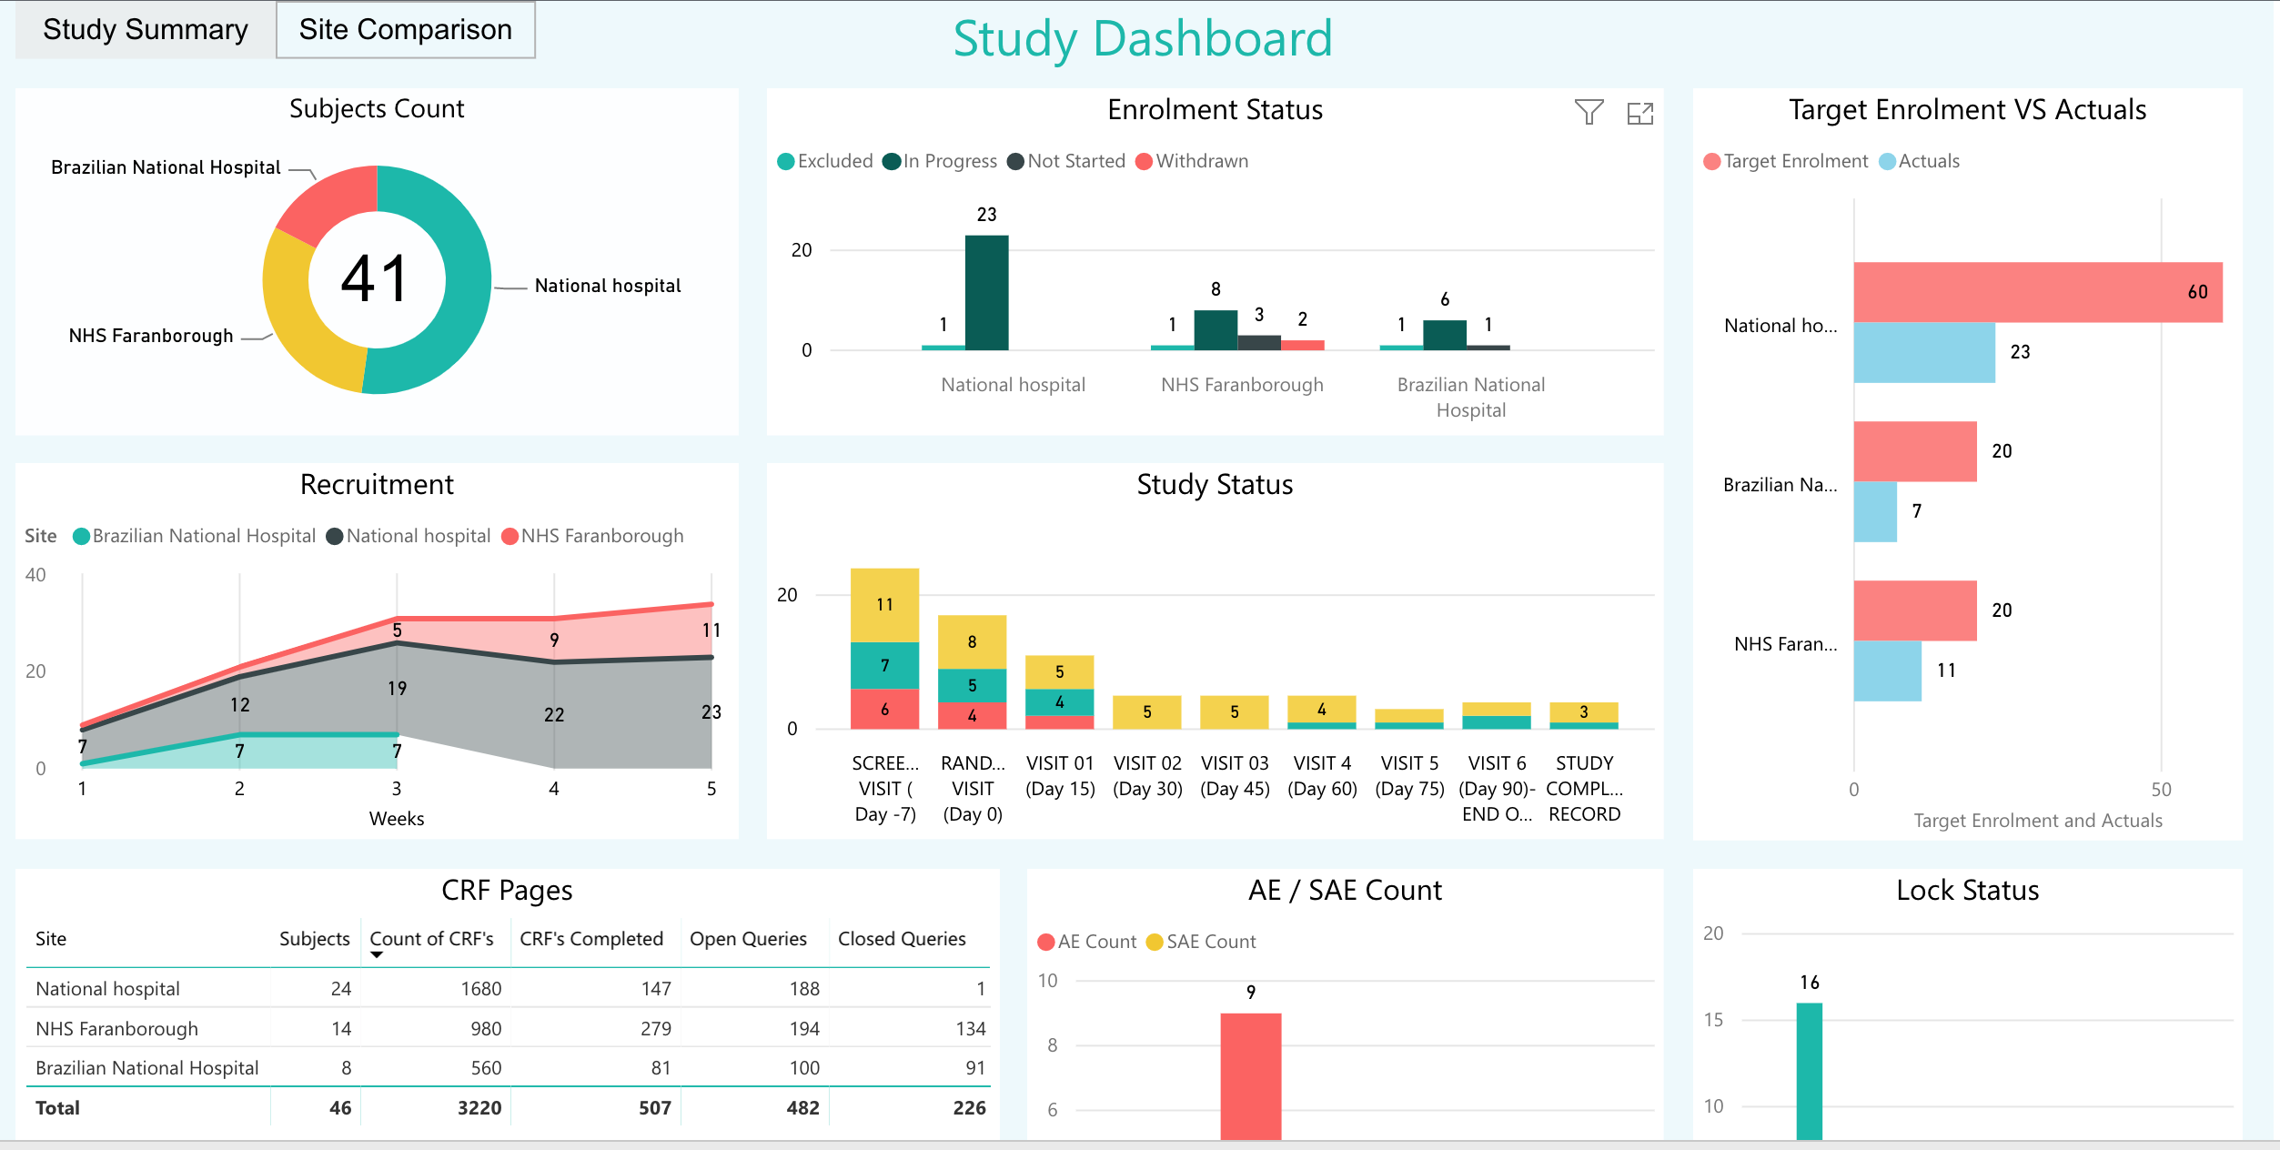2280x1150 pixels.
Task: Click the Closed Queries column header
Action: click(902, 939)
